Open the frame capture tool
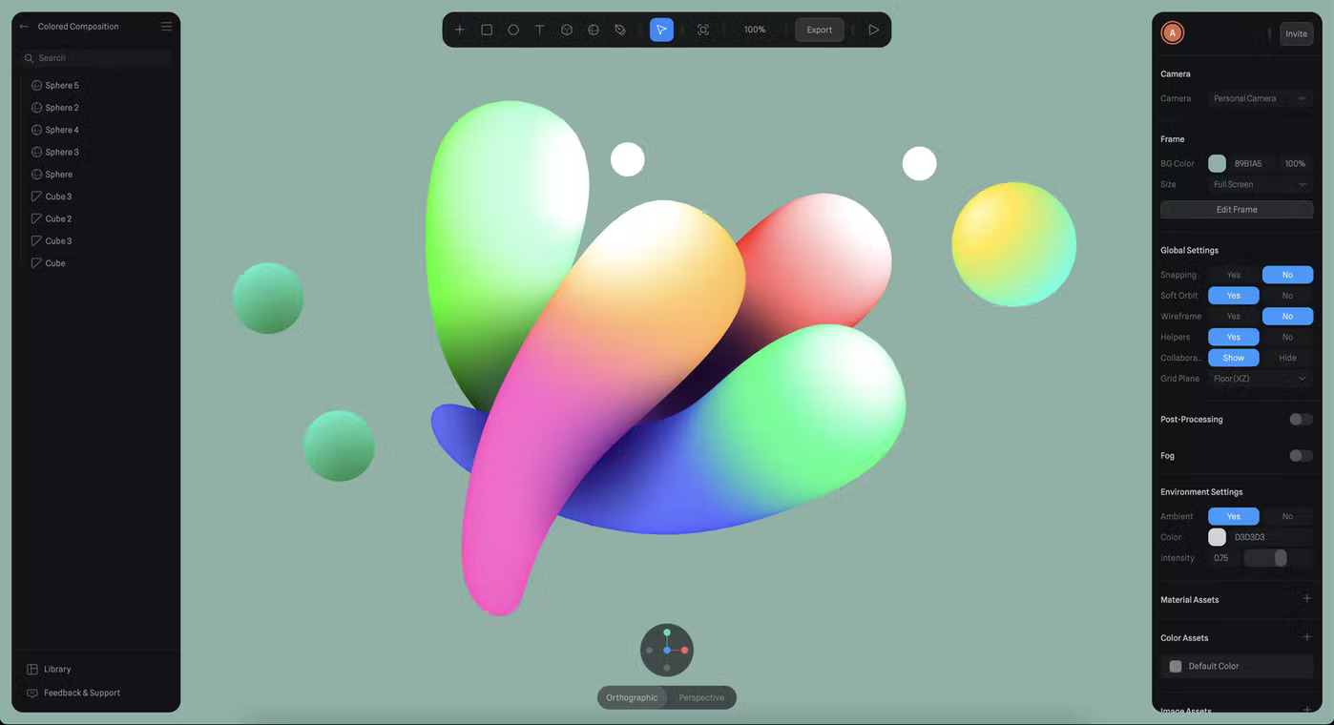 click(x=703, y=30)
